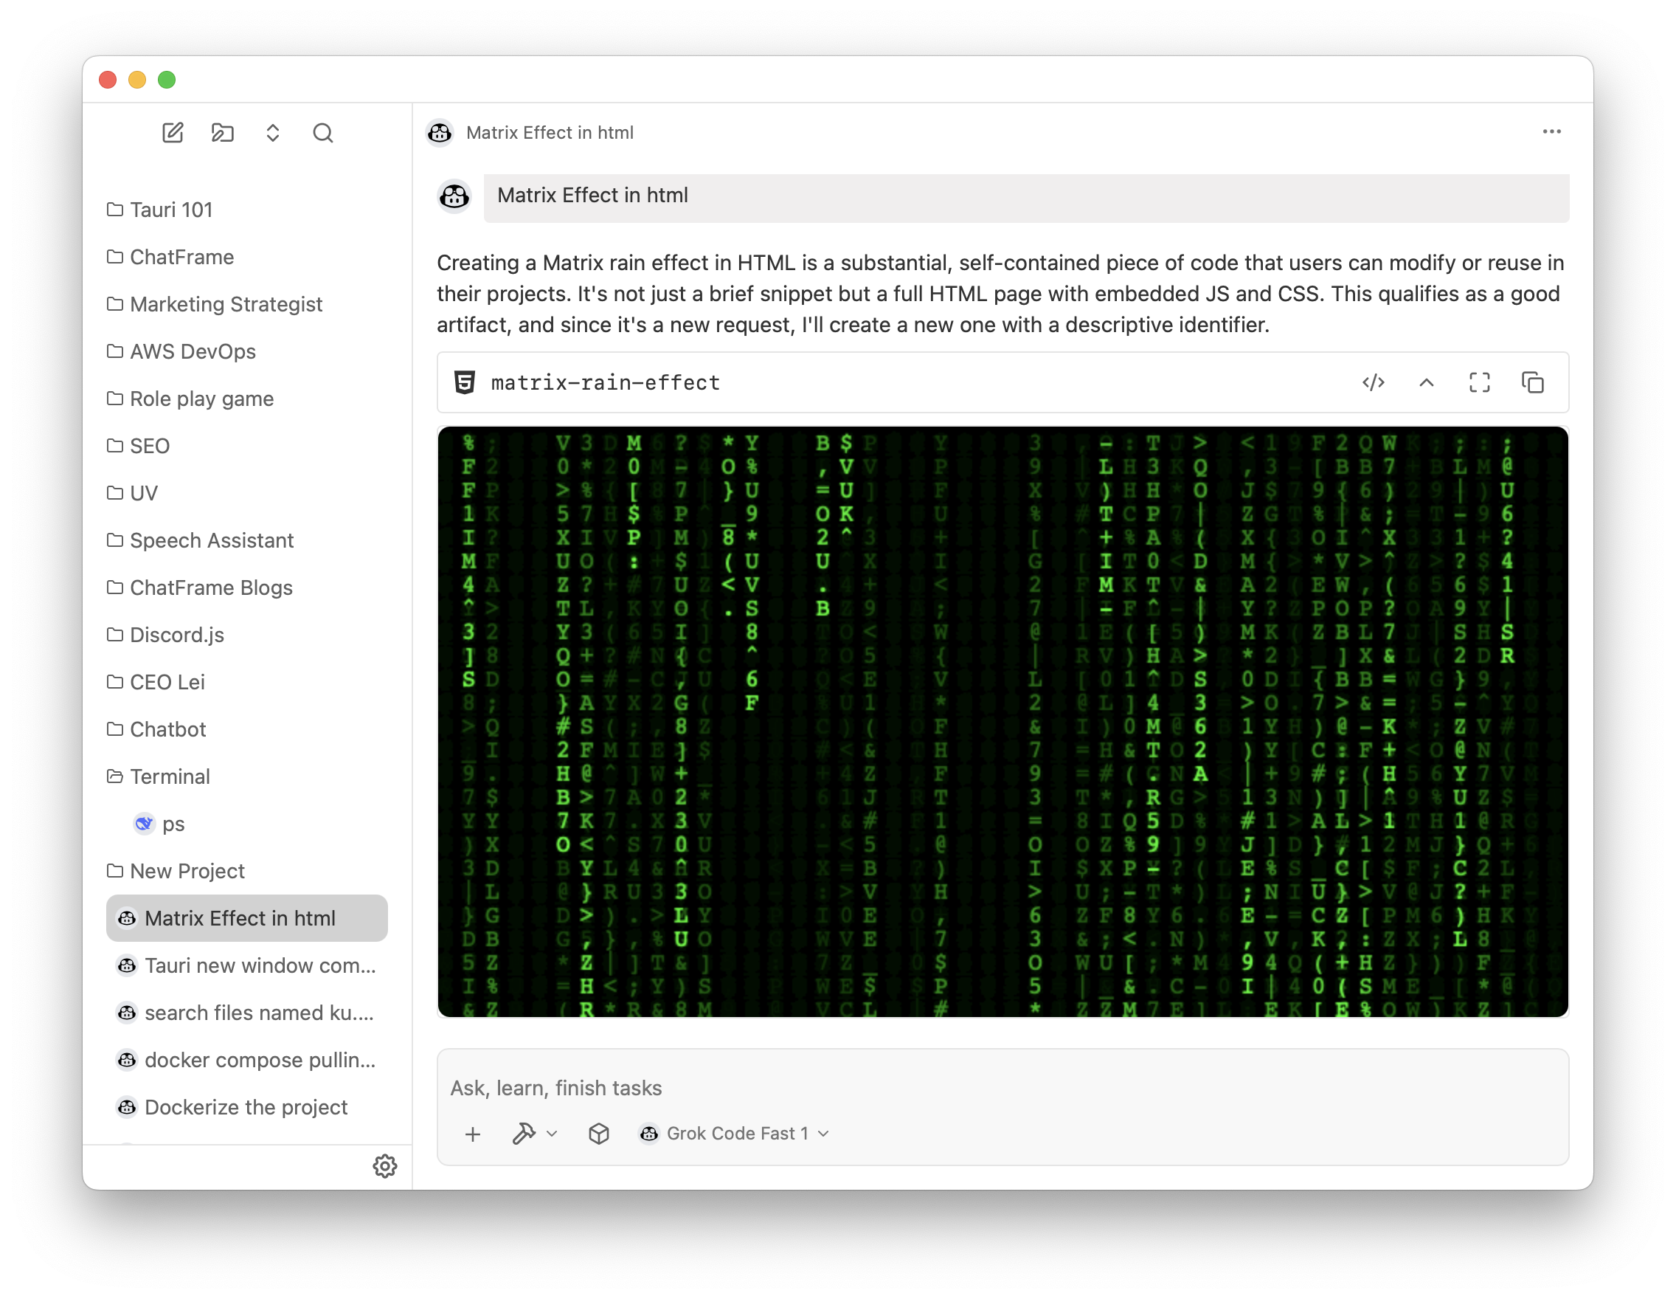Open the sidebar search icon

(323, 133)
